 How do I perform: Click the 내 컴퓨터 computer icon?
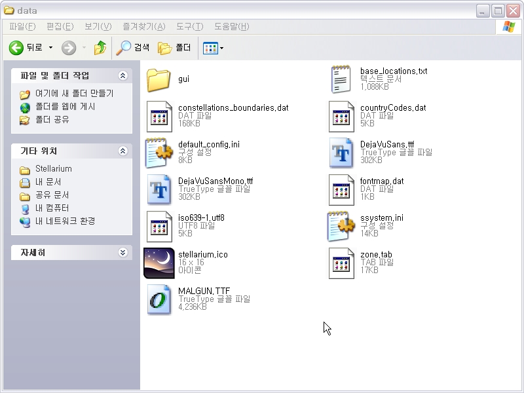pos(25,209)
